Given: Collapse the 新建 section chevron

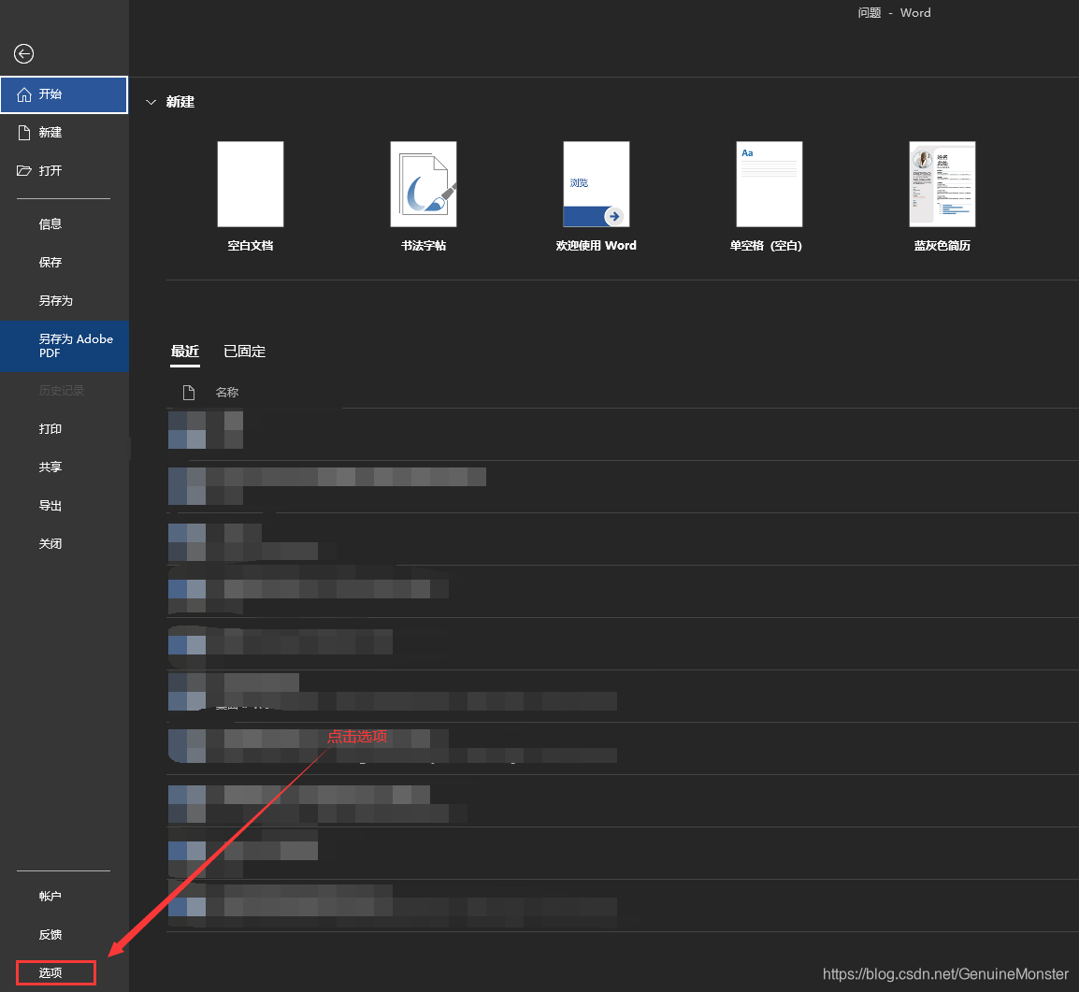Looking at the screenshot, I should point(151,103).
